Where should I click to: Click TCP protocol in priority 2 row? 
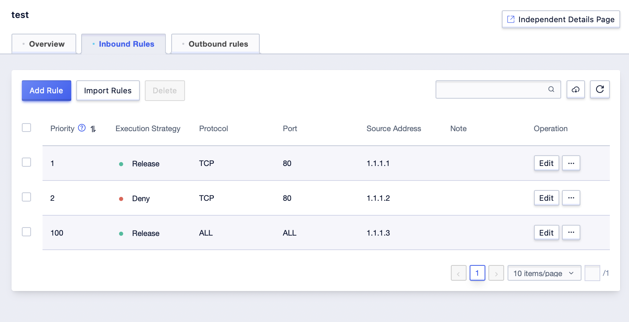[x=206, y=198]
